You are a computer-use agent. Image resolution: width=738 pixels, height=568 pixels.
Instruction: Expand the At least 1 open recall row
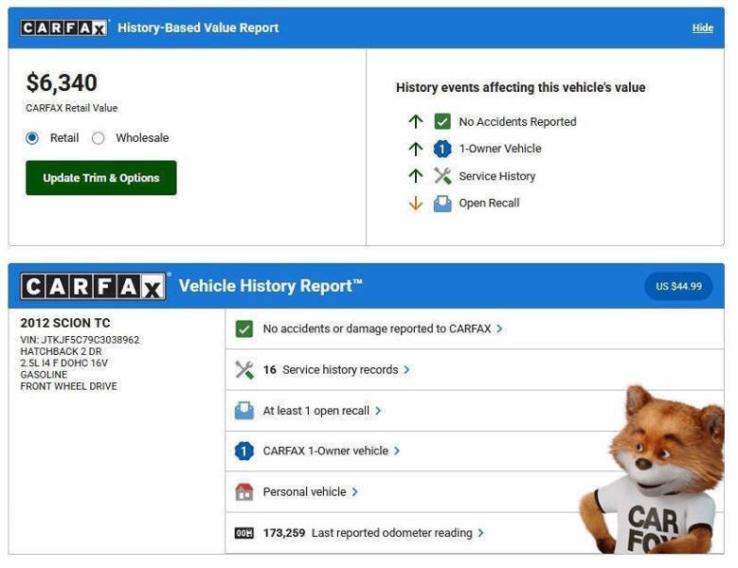coord(322,411)
